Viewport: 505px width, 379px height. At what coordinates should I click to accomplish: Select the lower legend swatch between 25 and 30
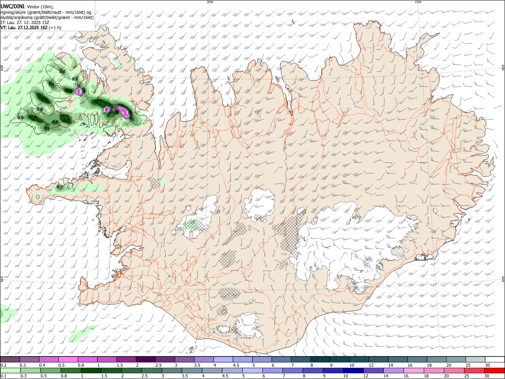[475, 371]
